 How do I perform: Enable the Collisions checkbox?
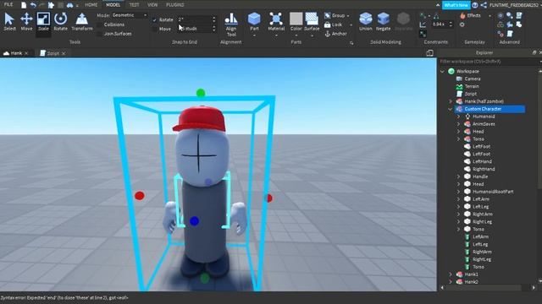100,24
